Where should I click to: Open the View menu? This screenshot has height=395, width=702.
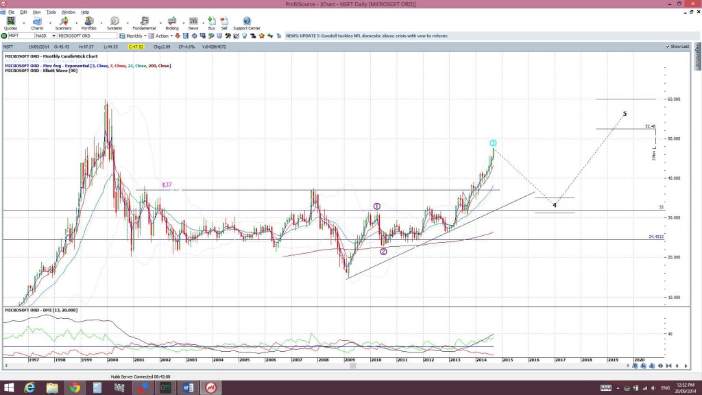pos(36,12)
